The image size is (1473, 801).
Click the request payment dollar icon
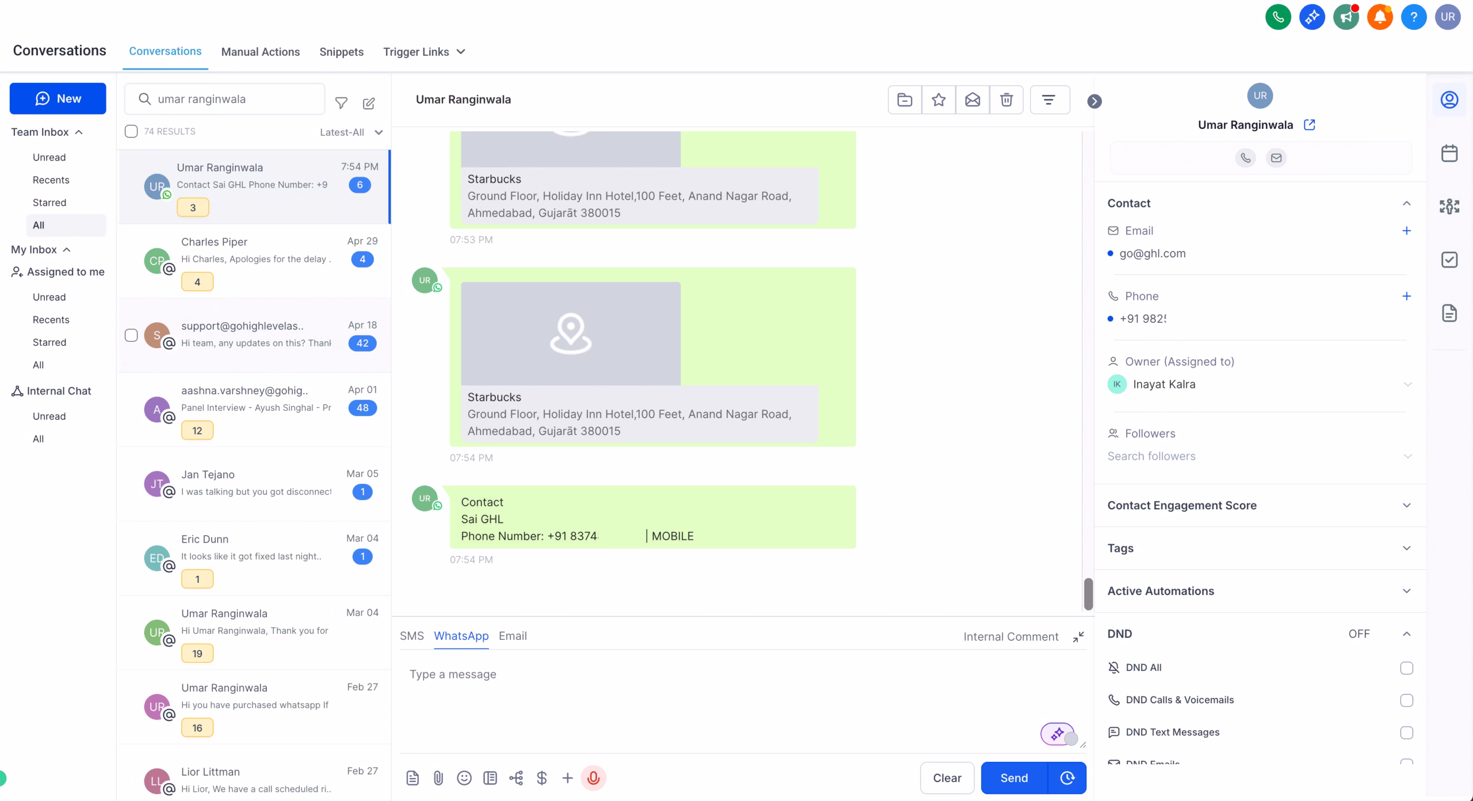coord(541,778)
